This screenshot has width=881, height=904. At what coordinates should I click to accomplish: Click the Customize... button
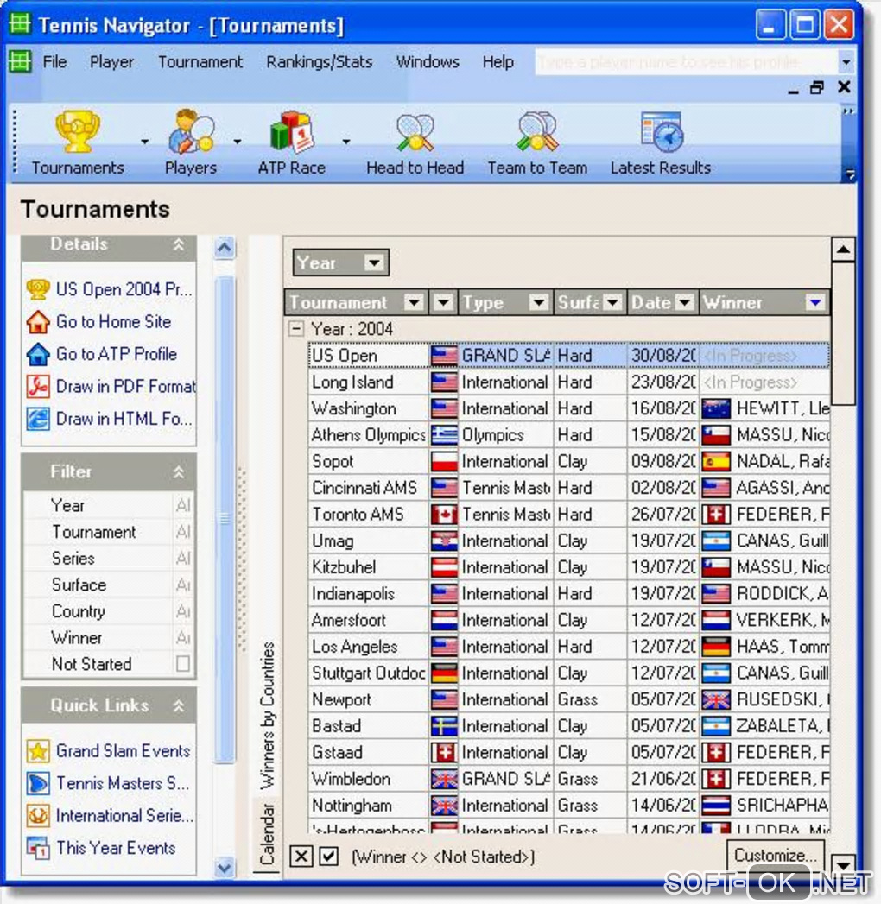776,856
